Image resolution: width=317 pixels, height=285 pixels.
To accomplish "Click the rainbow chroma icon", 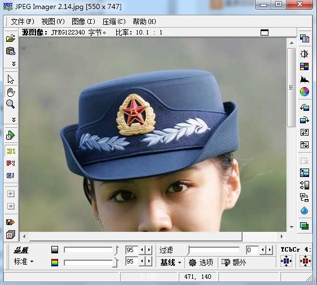I will [55, 263].
